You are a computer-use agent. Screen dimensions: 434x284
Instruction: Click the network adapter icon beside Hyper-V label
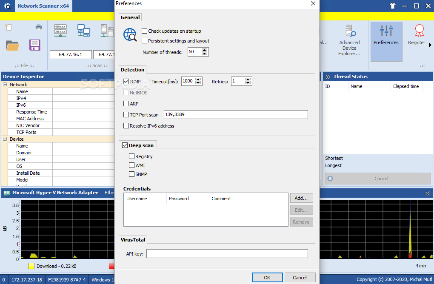pos(7,193)
